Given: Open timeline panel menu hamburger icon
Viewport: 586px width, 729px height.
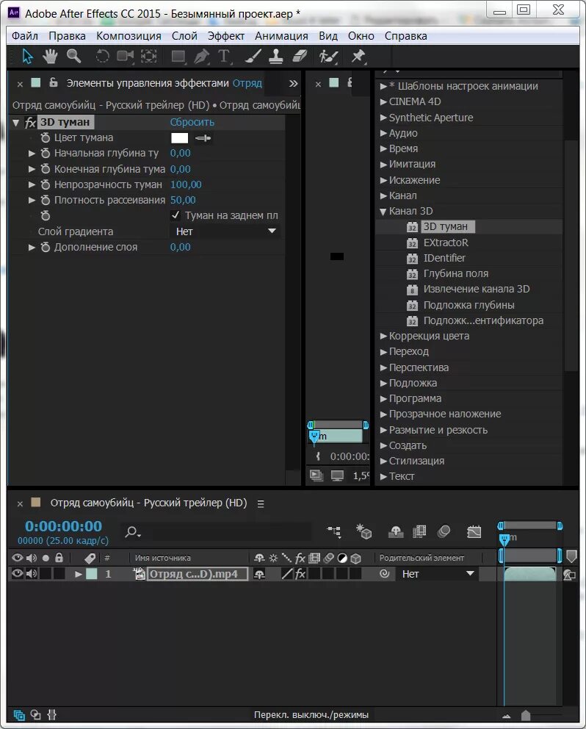Looking at the screenshot, I should click(261, 504).
